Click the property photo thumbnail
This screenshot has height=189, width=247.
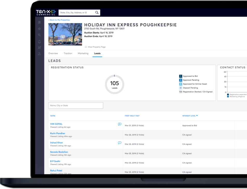pos(65,34)
